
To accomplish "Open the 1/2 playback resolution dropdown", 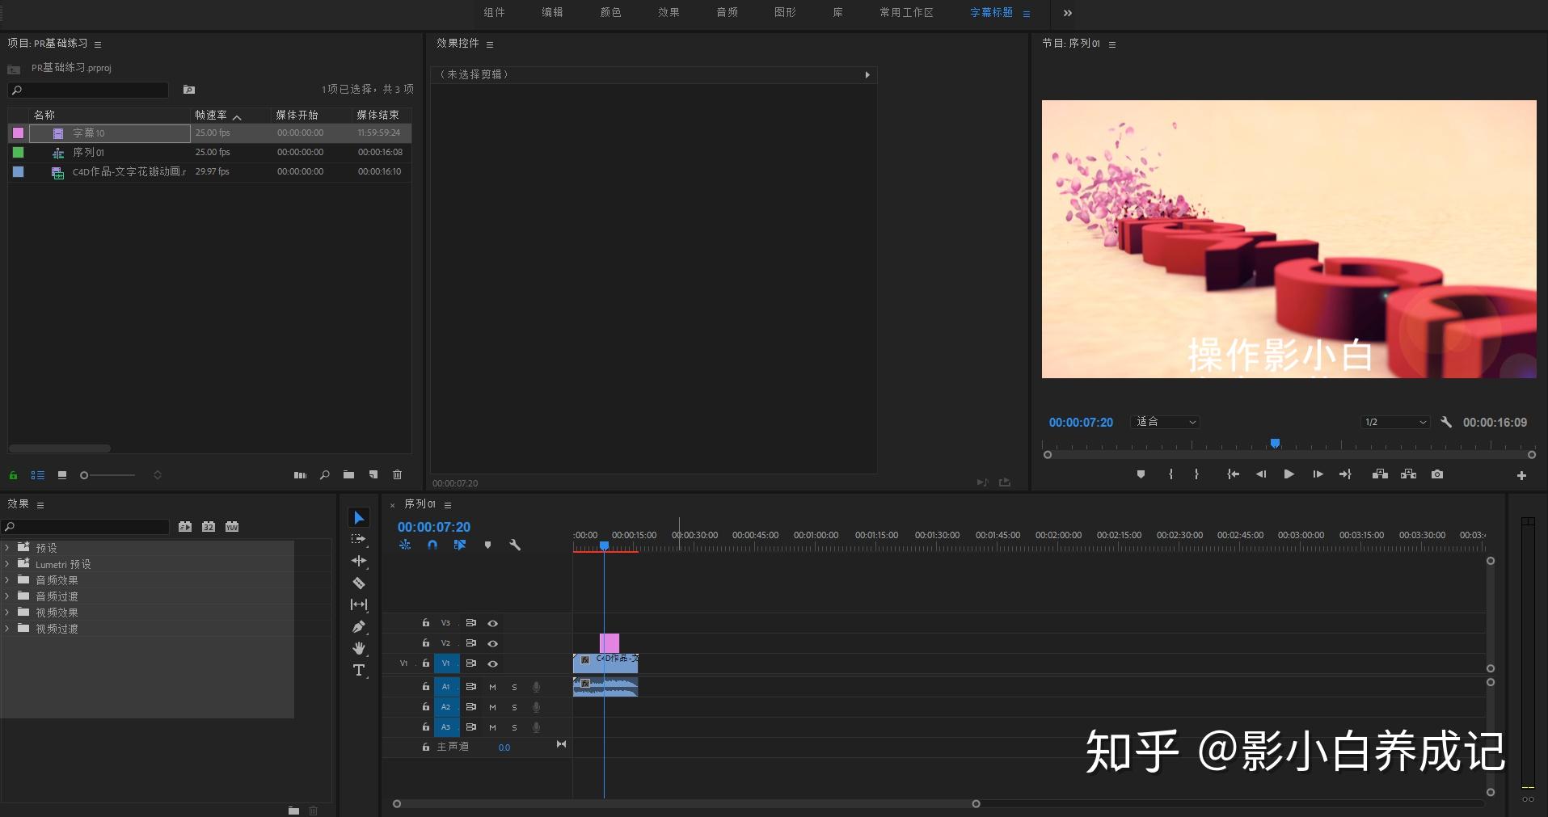I will coord(1394,422).
